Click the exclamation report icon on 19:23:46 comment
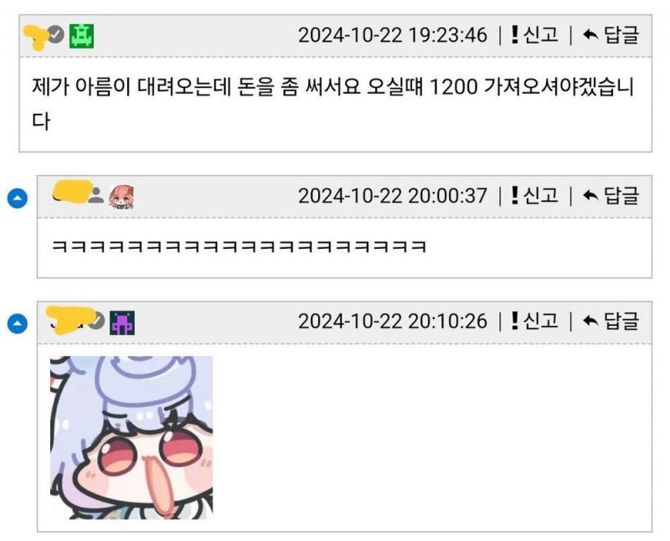The width and height of the screenshot is (670, 541). click(x=514, y=34)
